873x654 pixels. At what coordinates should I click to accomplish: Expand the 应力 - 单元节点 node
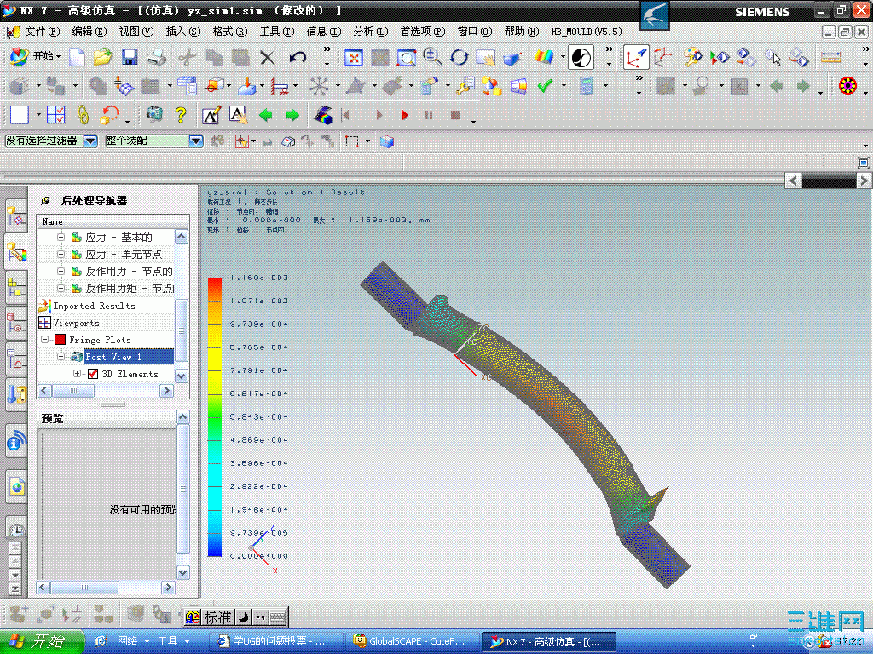[x=61, y=254]
